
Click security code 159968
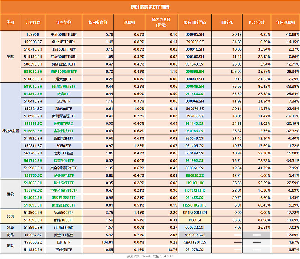(33, 34)
